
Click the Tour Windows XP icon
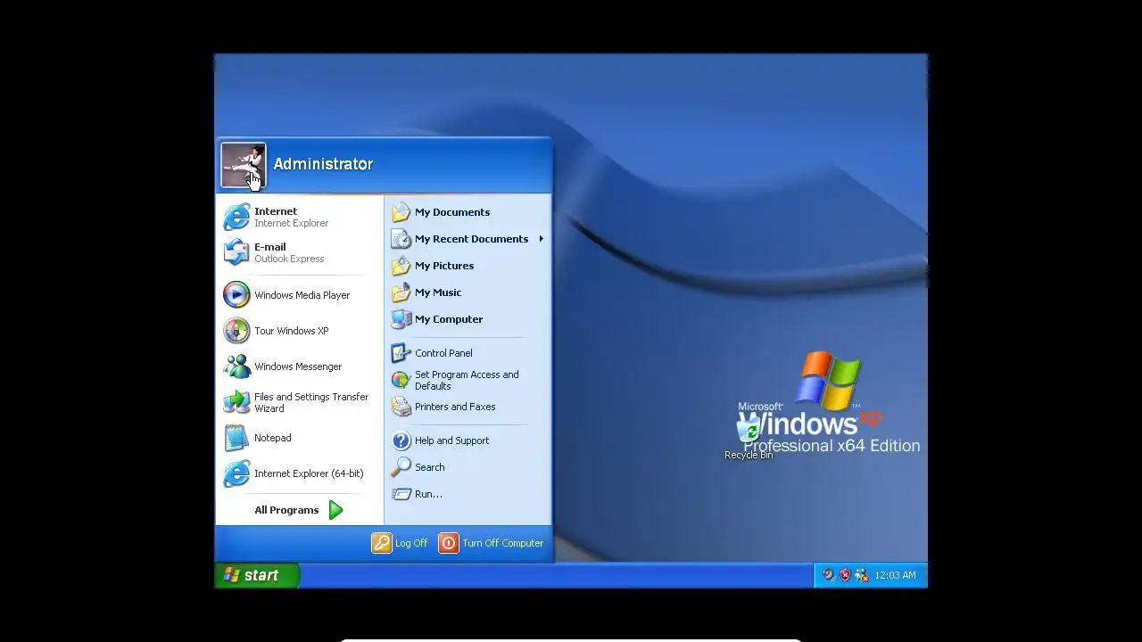(x=236, y=330)
